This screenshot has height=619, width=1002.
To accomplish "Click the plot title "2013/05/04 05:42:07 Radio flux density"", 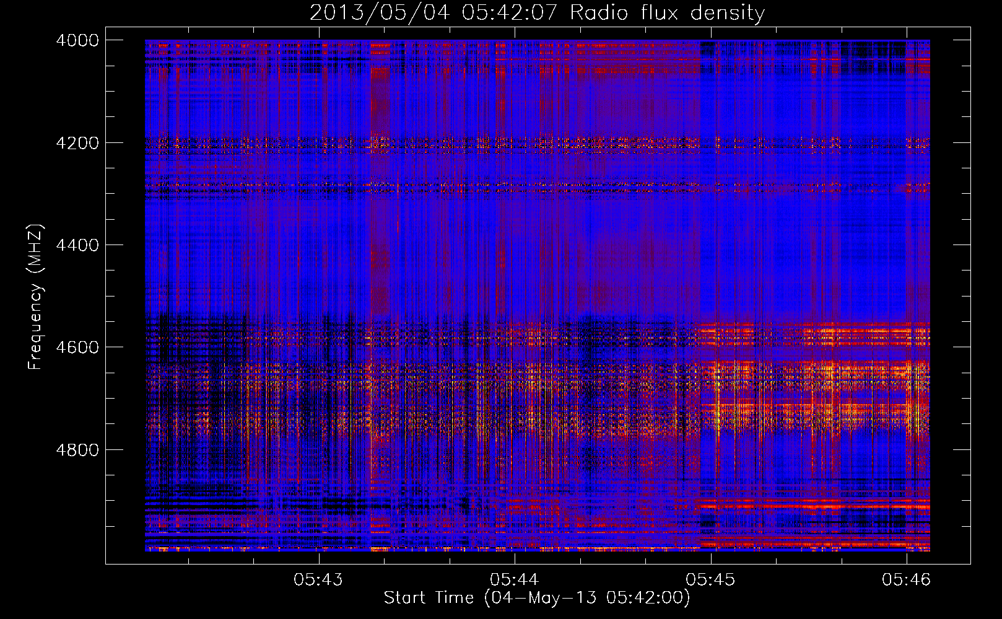I will point(537,12).
